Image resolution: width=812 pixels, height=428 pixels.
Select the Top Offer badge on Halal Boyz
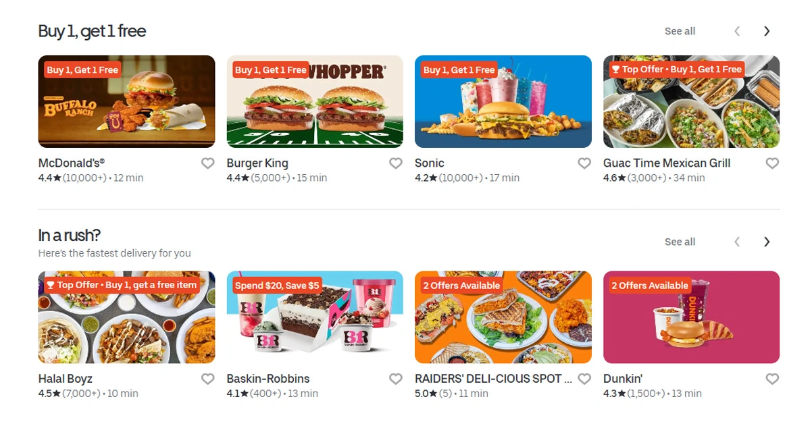coord(121,285)
